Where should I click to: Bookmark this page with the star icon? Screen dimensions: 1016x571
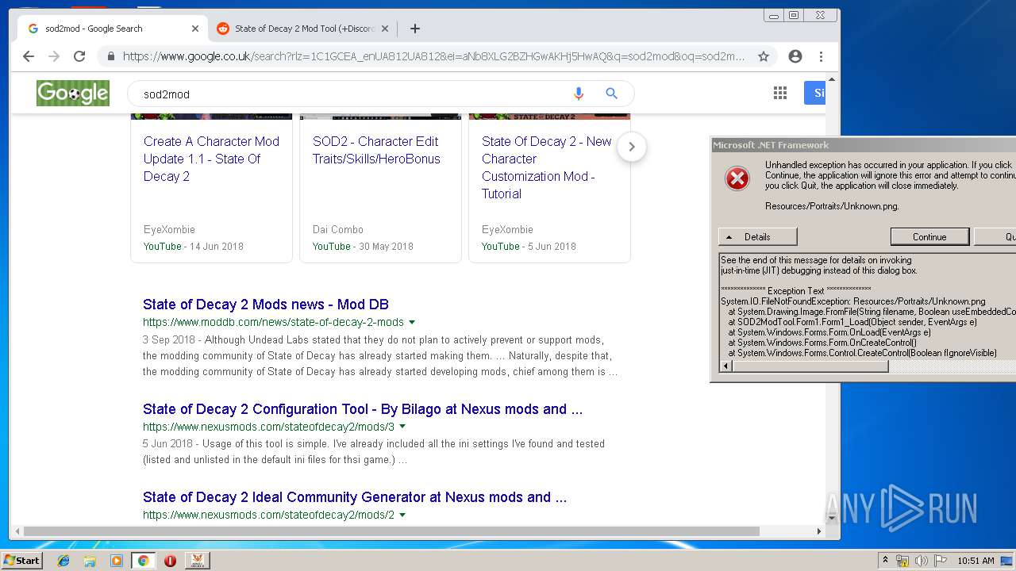tap(764, 56)
